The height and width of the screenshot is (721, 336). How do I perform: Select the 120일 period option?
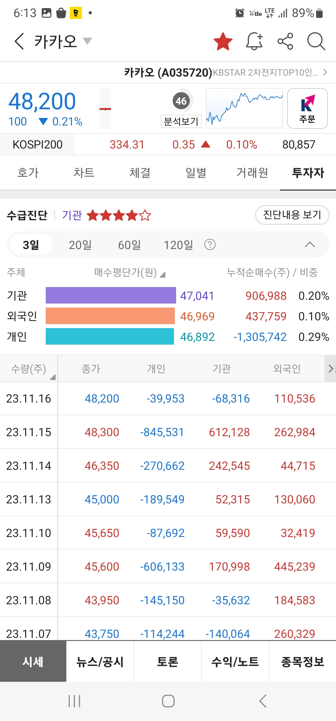click(179, 245)
